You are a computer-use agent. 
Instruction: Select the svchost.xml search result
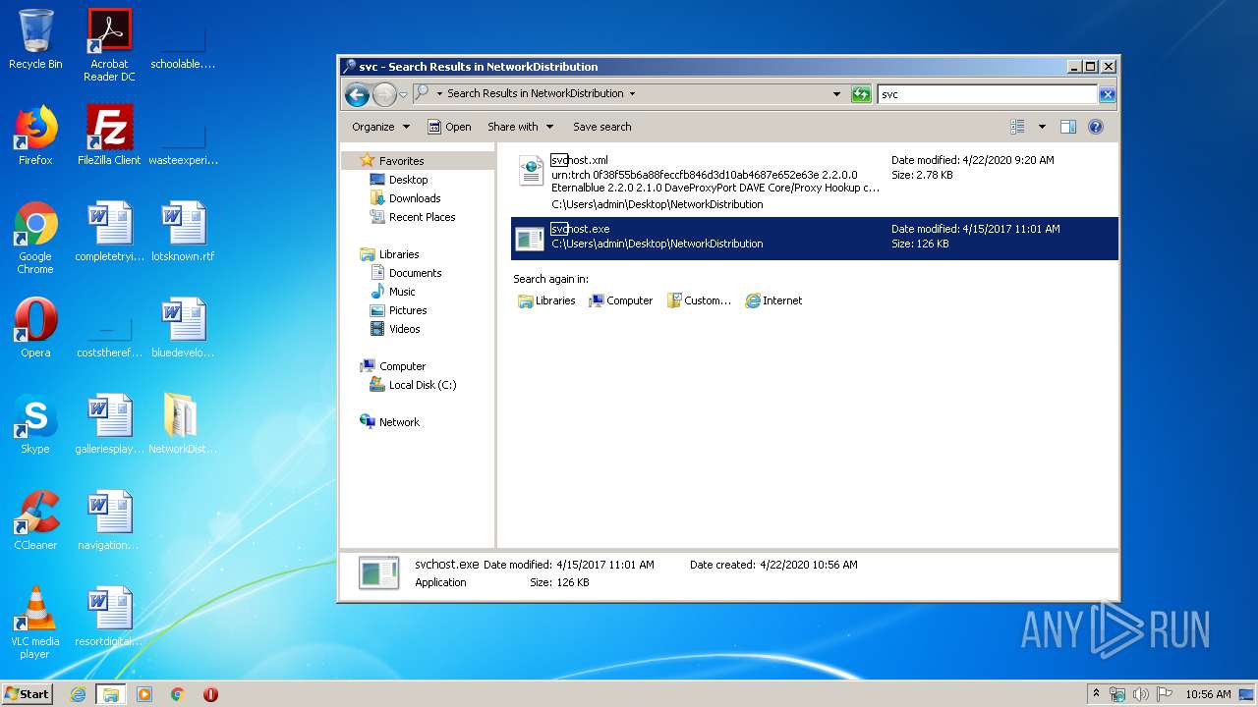click(x=814, y=182)
